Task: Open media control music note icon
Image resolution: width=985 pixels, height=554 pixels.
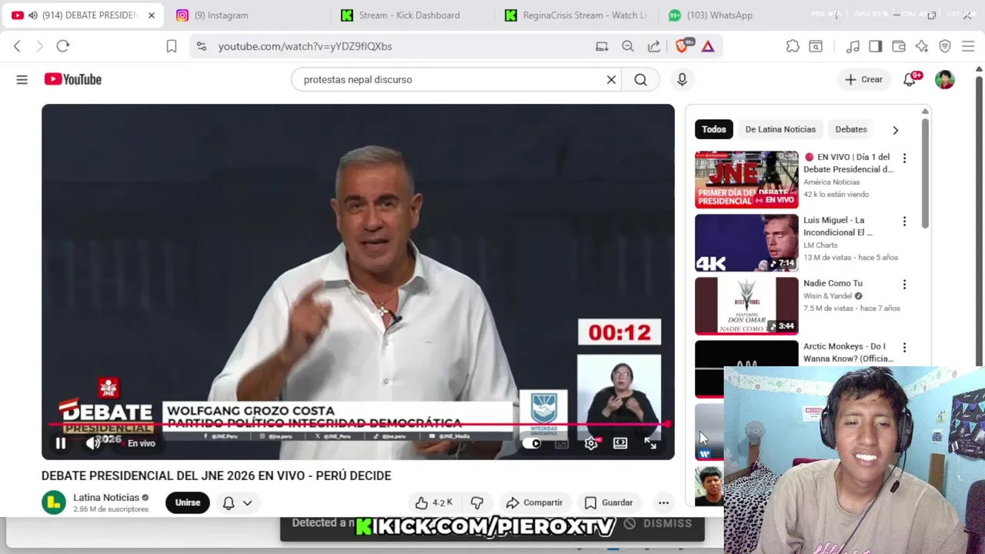Action: [x=853, y=46]
